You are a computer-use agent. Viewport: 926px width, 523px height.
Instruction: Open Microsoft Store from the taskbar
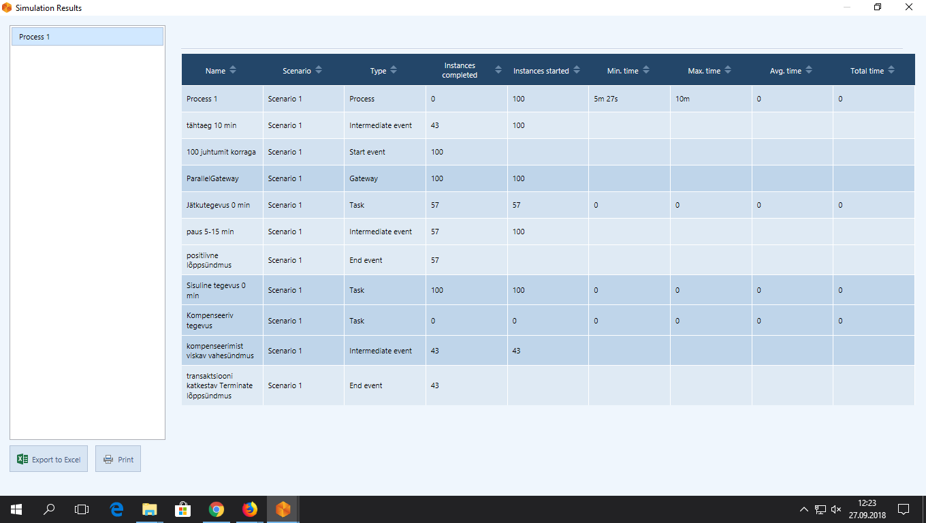pyautogui.click(x=182, y=509)
